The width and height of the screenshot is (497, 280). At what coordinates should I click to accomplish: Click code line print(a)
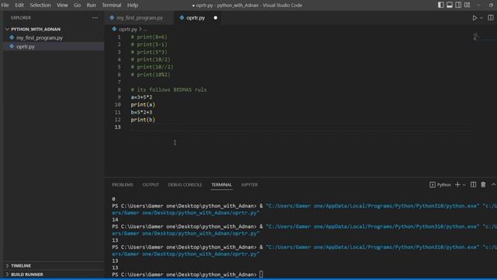(143, 105)
